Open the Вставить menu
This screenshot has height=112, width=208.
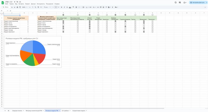tap(21, 4)
